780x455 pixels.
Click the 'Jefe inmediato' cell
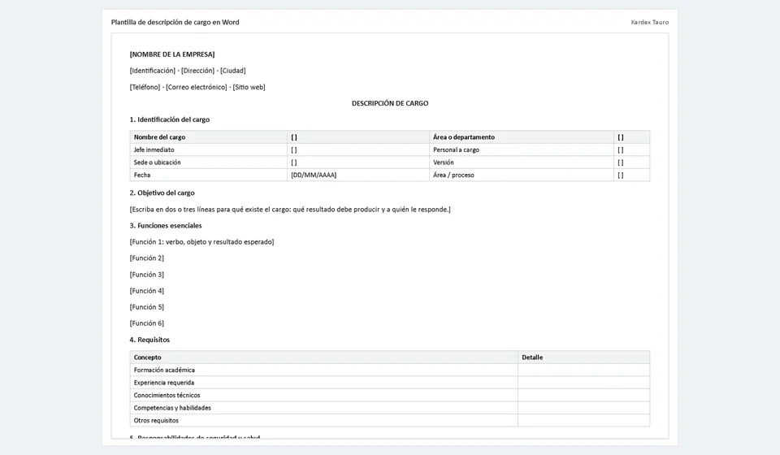click(x=209, y=149)
